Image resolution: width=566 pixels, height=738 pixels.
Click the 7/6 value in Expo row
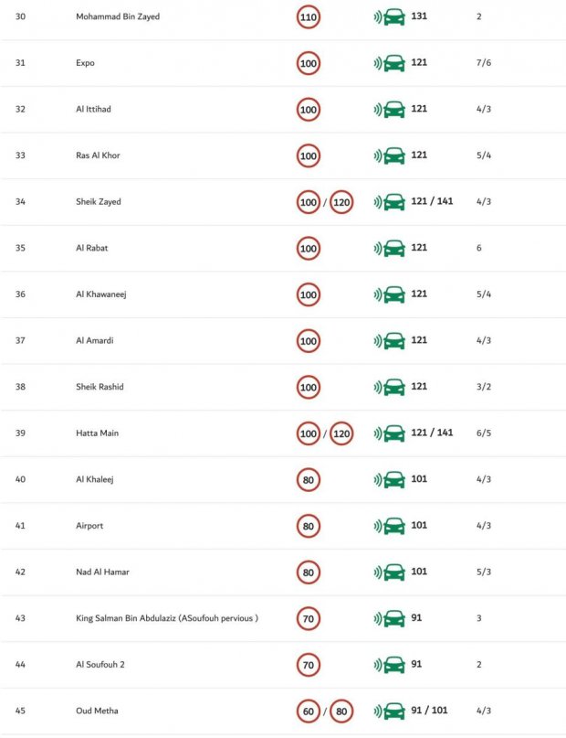[x=484, y=63]
